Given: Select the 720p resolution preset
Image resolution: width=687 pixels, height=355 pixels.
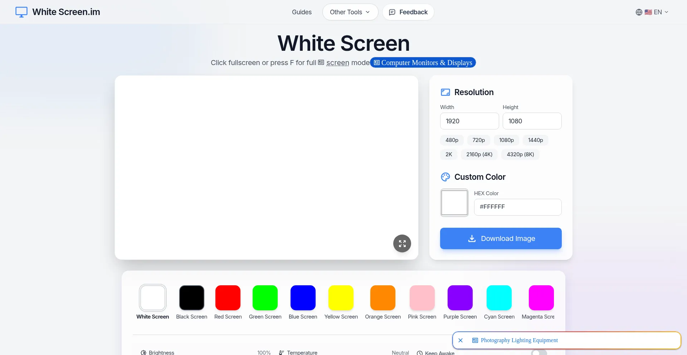Looking at the screenshot, I should [479, 140].
